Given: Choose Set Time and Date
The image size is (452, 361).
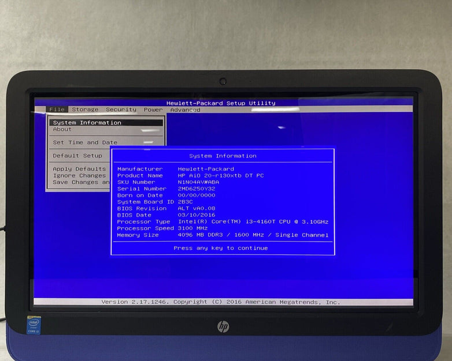Looking at the screenshot, I should coord(85,142).
